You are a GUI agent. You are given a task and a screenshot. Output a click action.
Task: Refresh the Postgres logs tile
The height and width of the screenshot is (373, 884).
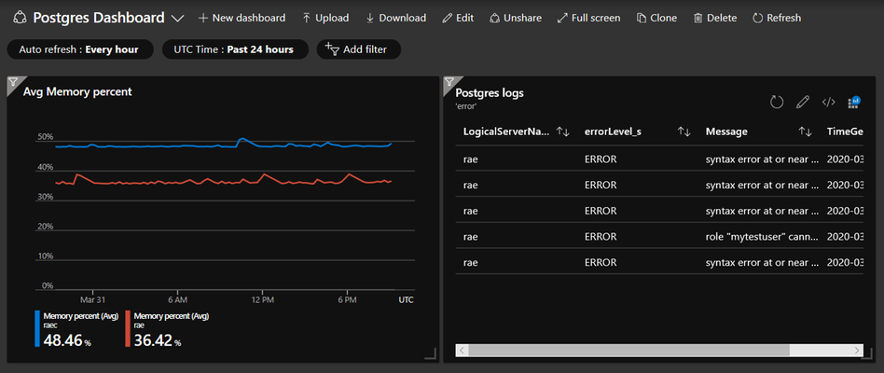pyautogui.click(x=777, y=102)
